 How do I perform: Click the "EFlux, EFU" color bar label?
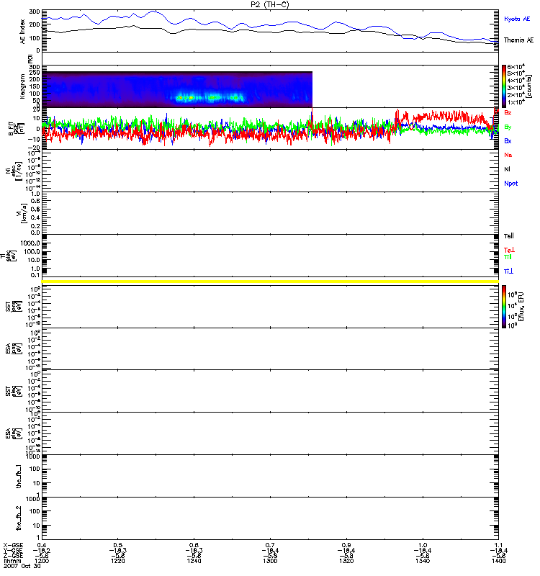tap(521, 307)
